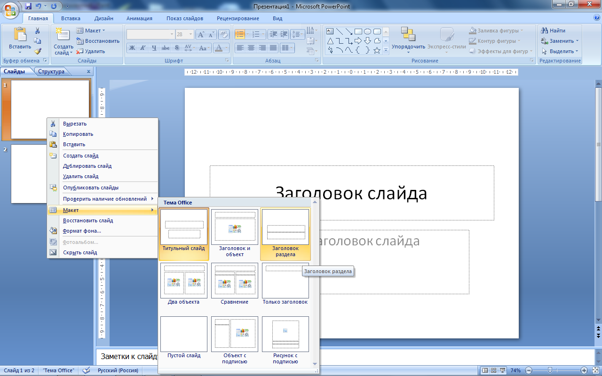Screen dimensions: 602x376
Task: Switch to the Структура pane tab
Action: (x=51, y=71)
